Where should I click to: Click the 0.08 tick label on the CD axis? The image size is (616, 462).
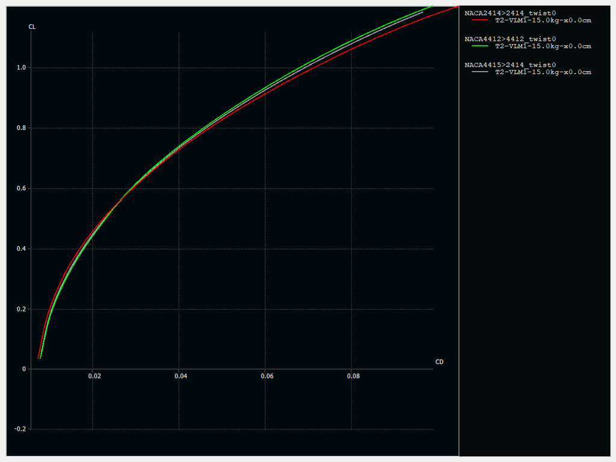click(354, 376)
